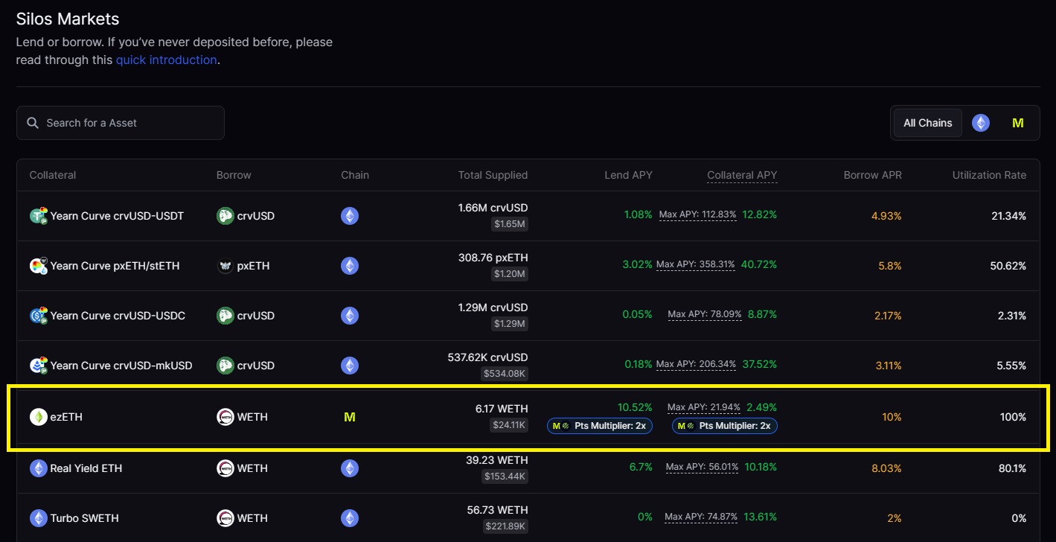Open the Real Yield ETH market name
Viewport: 1056px width, 542px height.
tap(86, 468)
